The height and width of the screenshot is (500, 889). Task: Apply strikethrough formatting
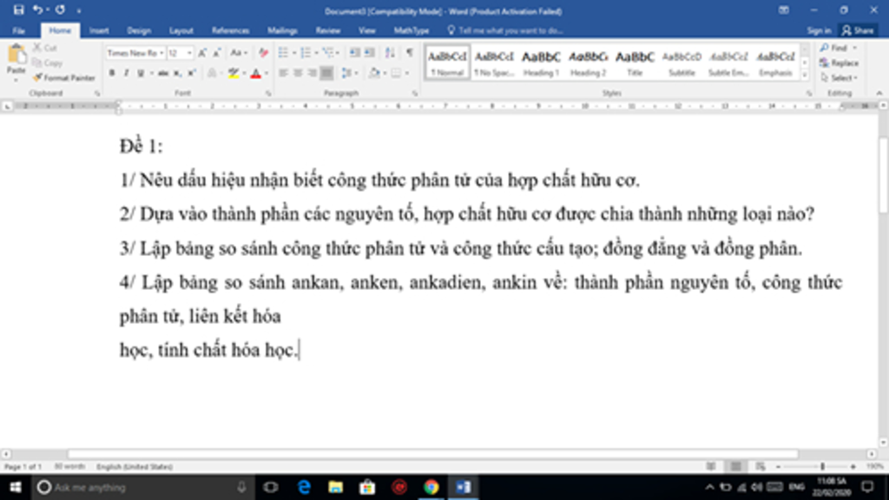pos(163,73)
